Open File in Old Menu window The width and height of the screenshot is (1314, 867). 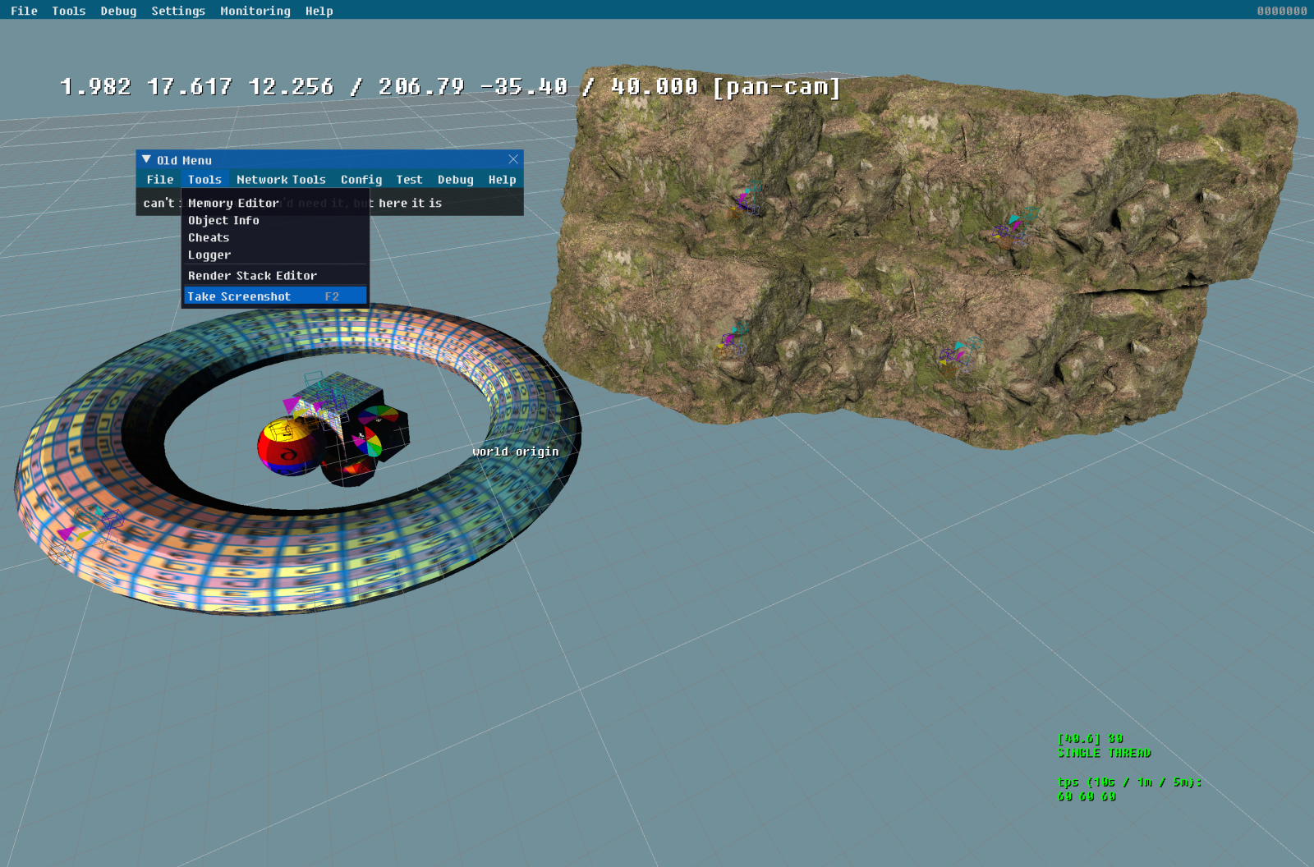click(160, 179)
